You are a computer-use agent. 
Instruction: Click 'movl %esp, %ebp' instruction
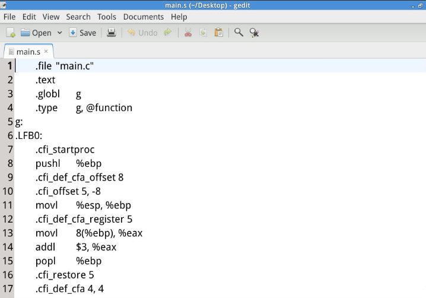tap(83, 205)
